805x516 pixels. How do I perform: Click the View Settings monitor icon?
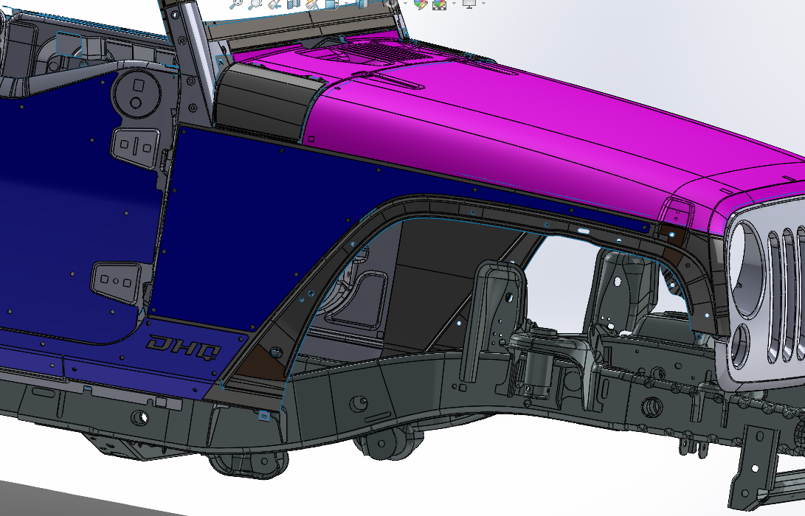[x=469, y=4]
